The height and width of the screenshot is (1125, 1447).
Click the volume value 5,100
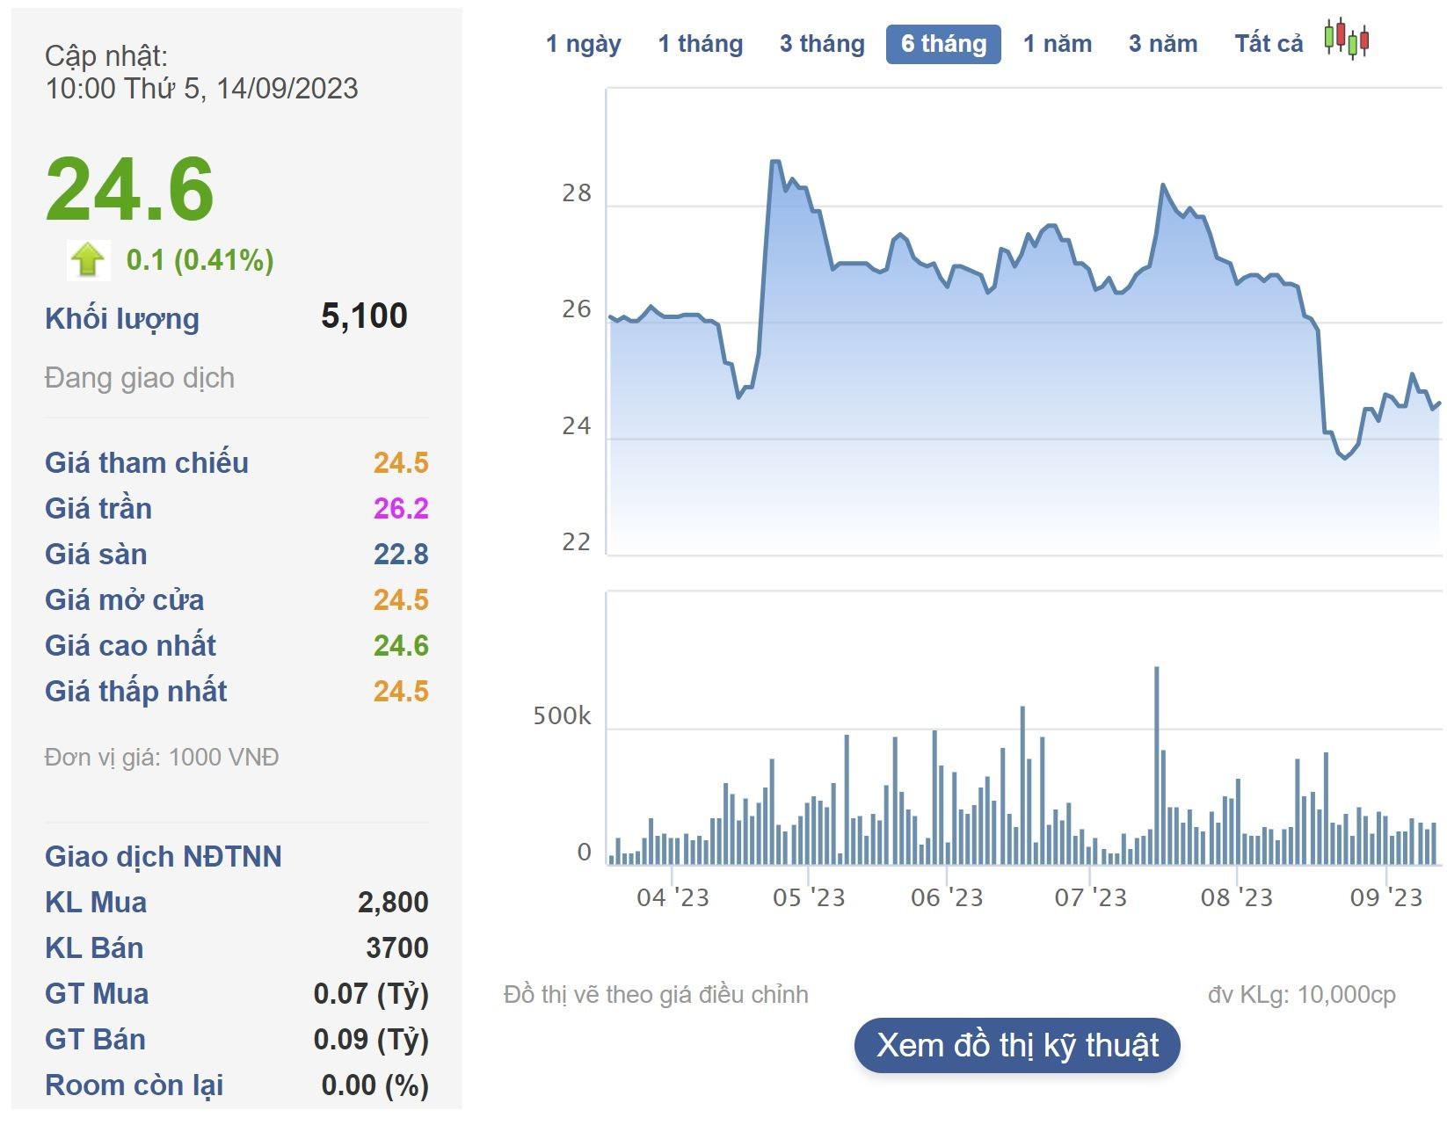pyautogui.click(x=364, y=316)
